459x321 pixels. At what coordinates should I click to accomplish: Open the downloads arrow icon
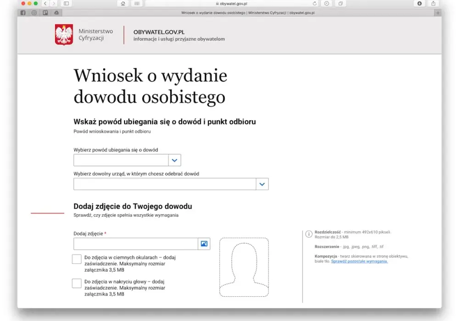pyautogui.click(x=420, y=4)
